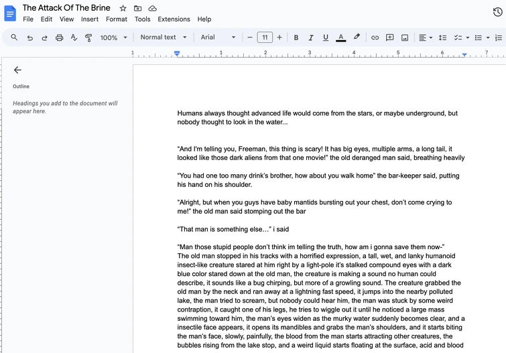The image size is (506, 353).
Task: Star the document The Attack Of The Brine
Action: [x=123, y=9]
